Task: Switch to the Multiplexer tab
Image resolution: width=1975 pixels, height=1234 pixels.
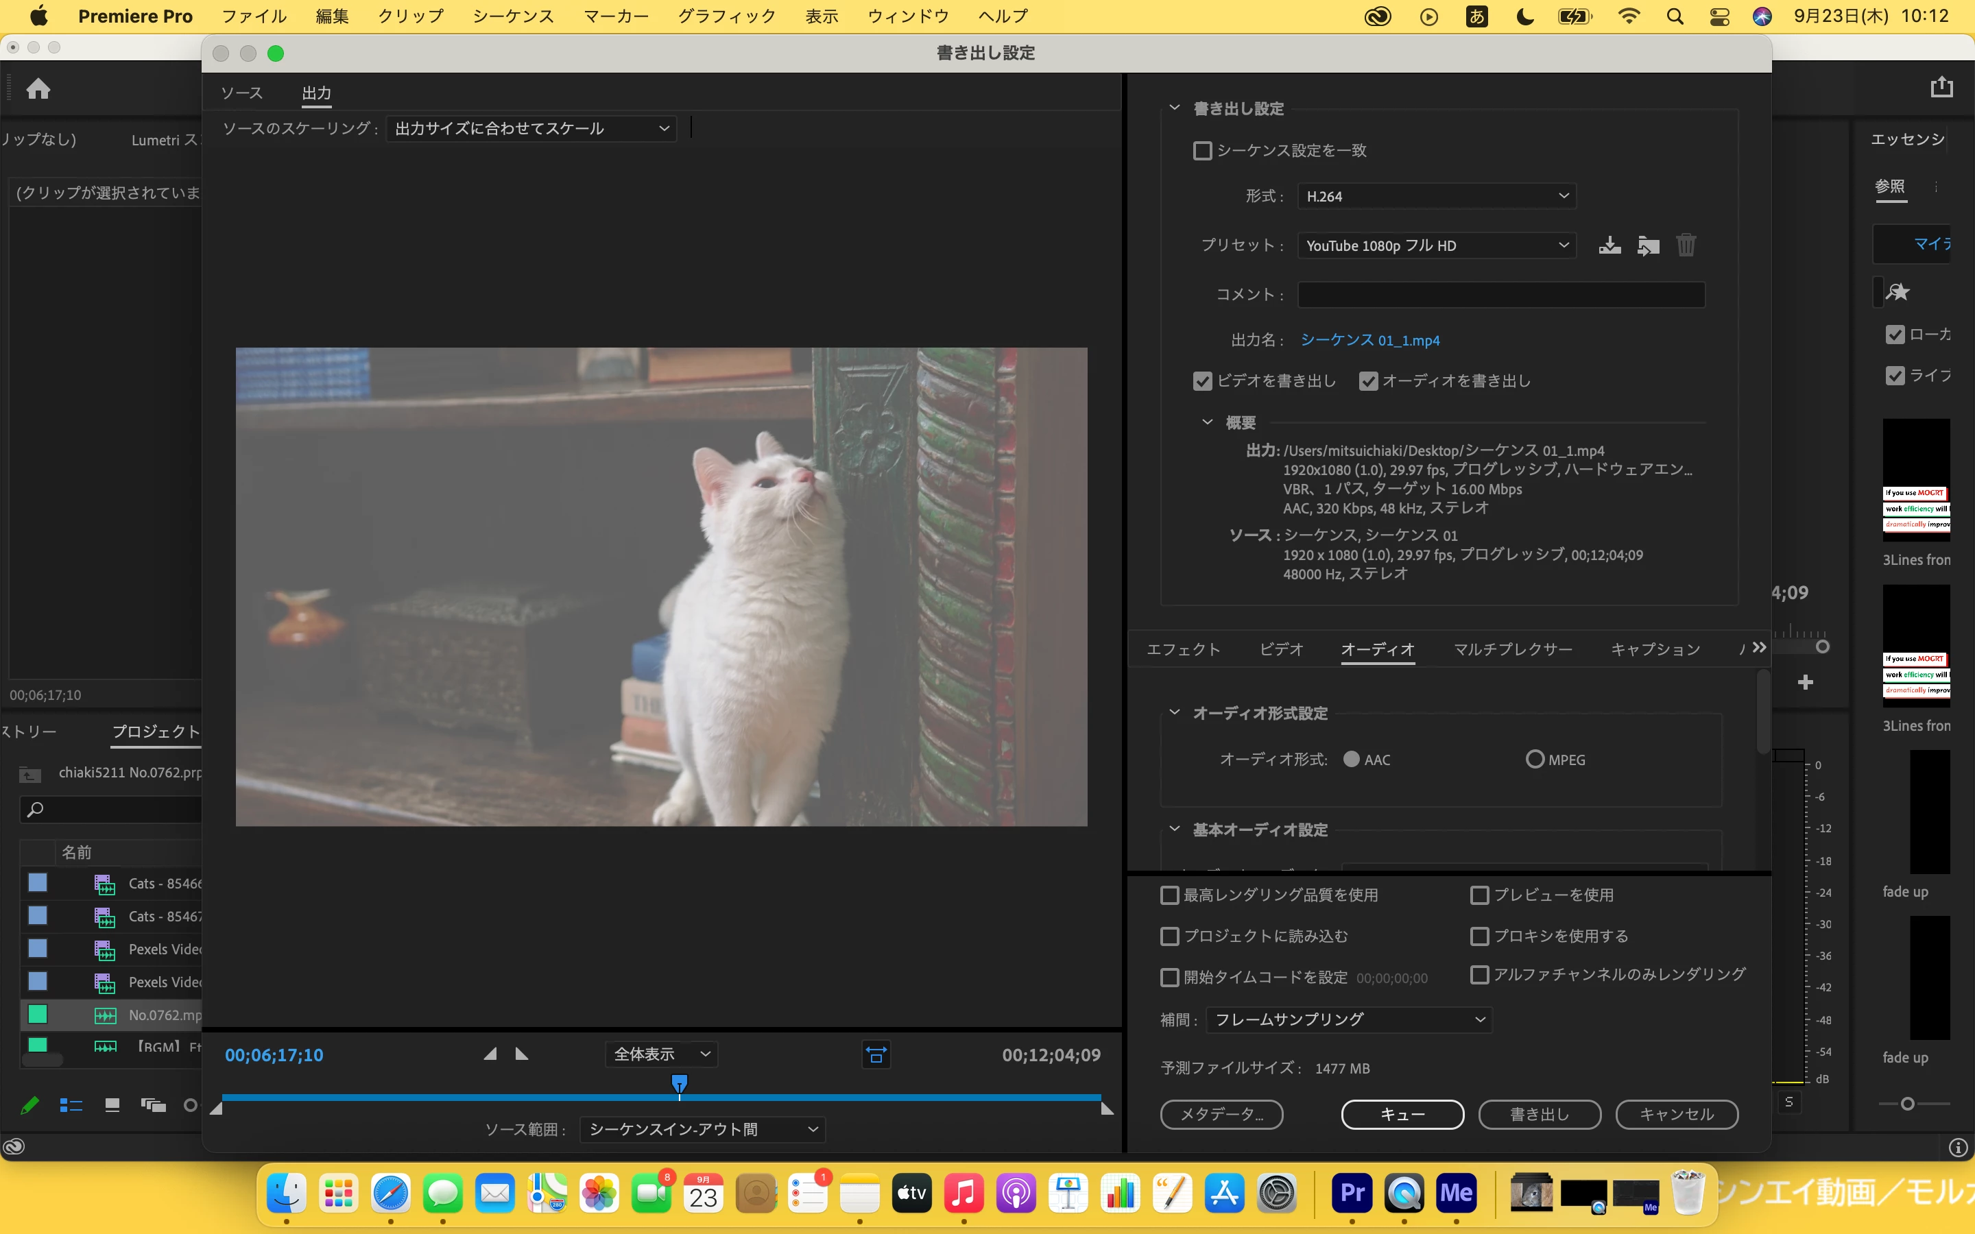Action: click(x=1512, y=649)
